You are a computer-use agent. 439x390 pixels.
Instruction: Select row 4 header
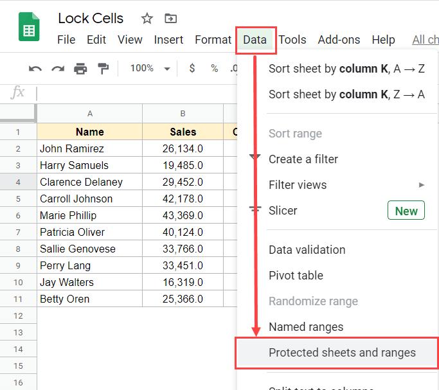tap(18, 182)
